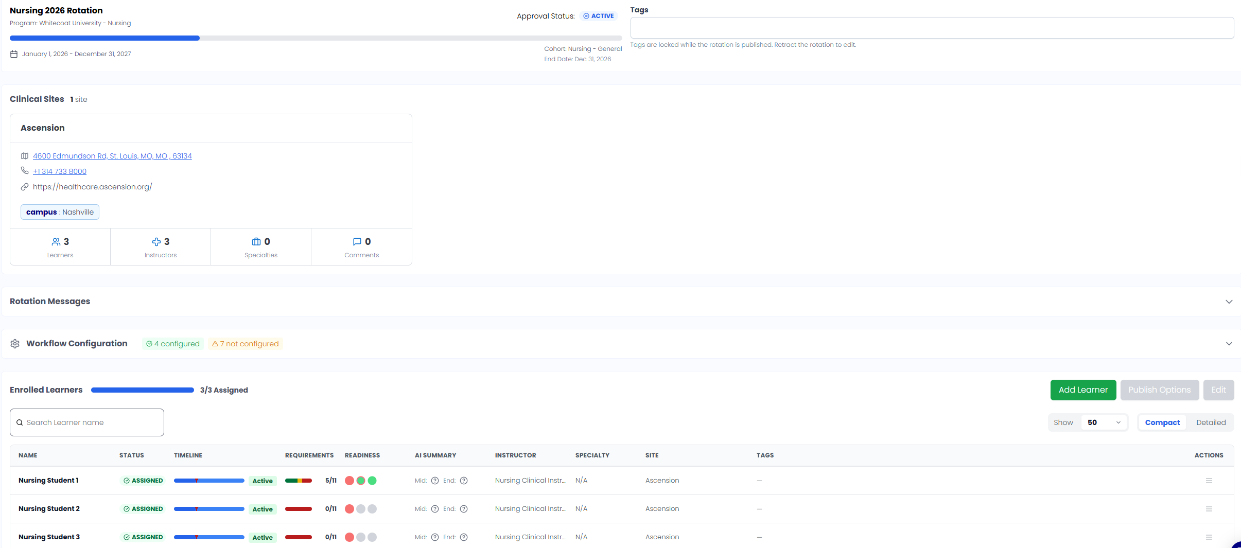This screenshot has height=548, width=1241.
Task: Switch to Compact view
Action: pyautogui.click(x=1162, y=422)
